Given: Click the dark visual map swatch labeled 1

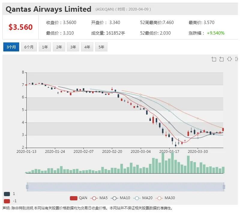Looking at the screenshot, I should pos(7,194).
